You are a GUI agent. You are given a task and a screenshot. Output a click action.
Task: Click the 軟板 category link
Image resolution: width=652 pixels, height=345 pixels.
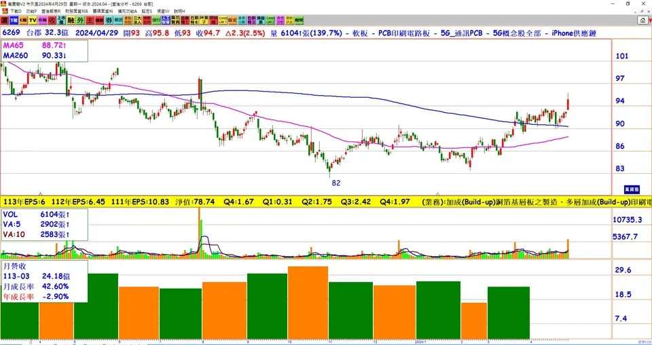(x=360, y=33)
